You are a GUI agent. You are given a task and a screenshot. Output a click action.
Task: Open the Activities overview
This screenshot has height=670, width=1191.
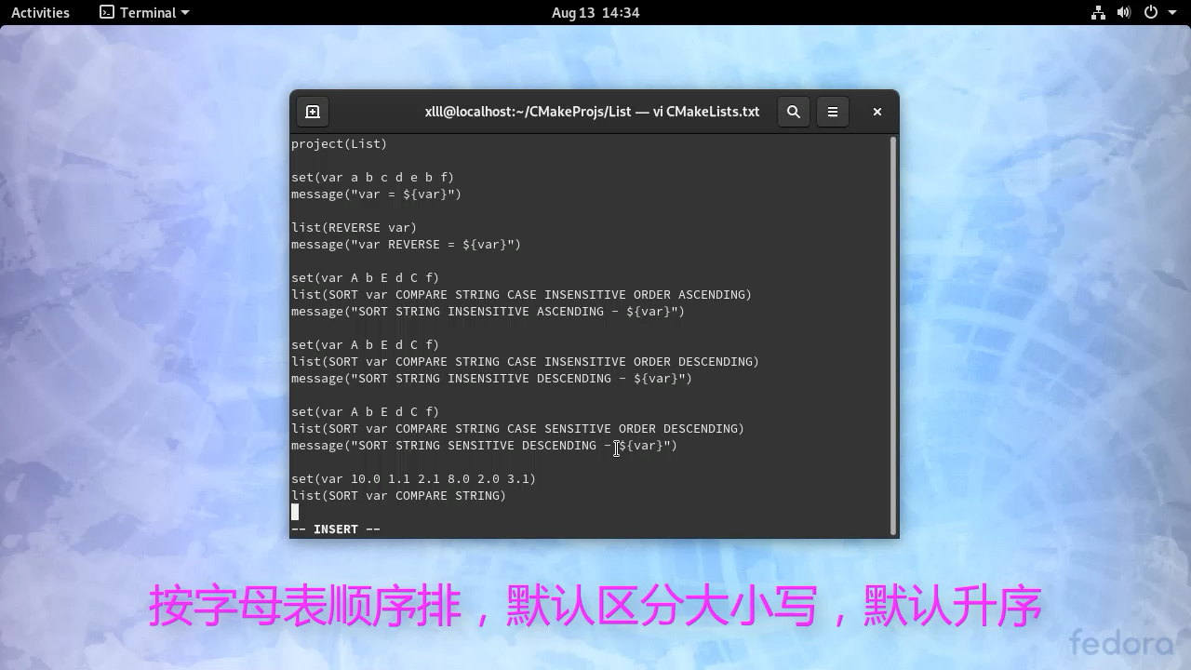tap(41, 12)
